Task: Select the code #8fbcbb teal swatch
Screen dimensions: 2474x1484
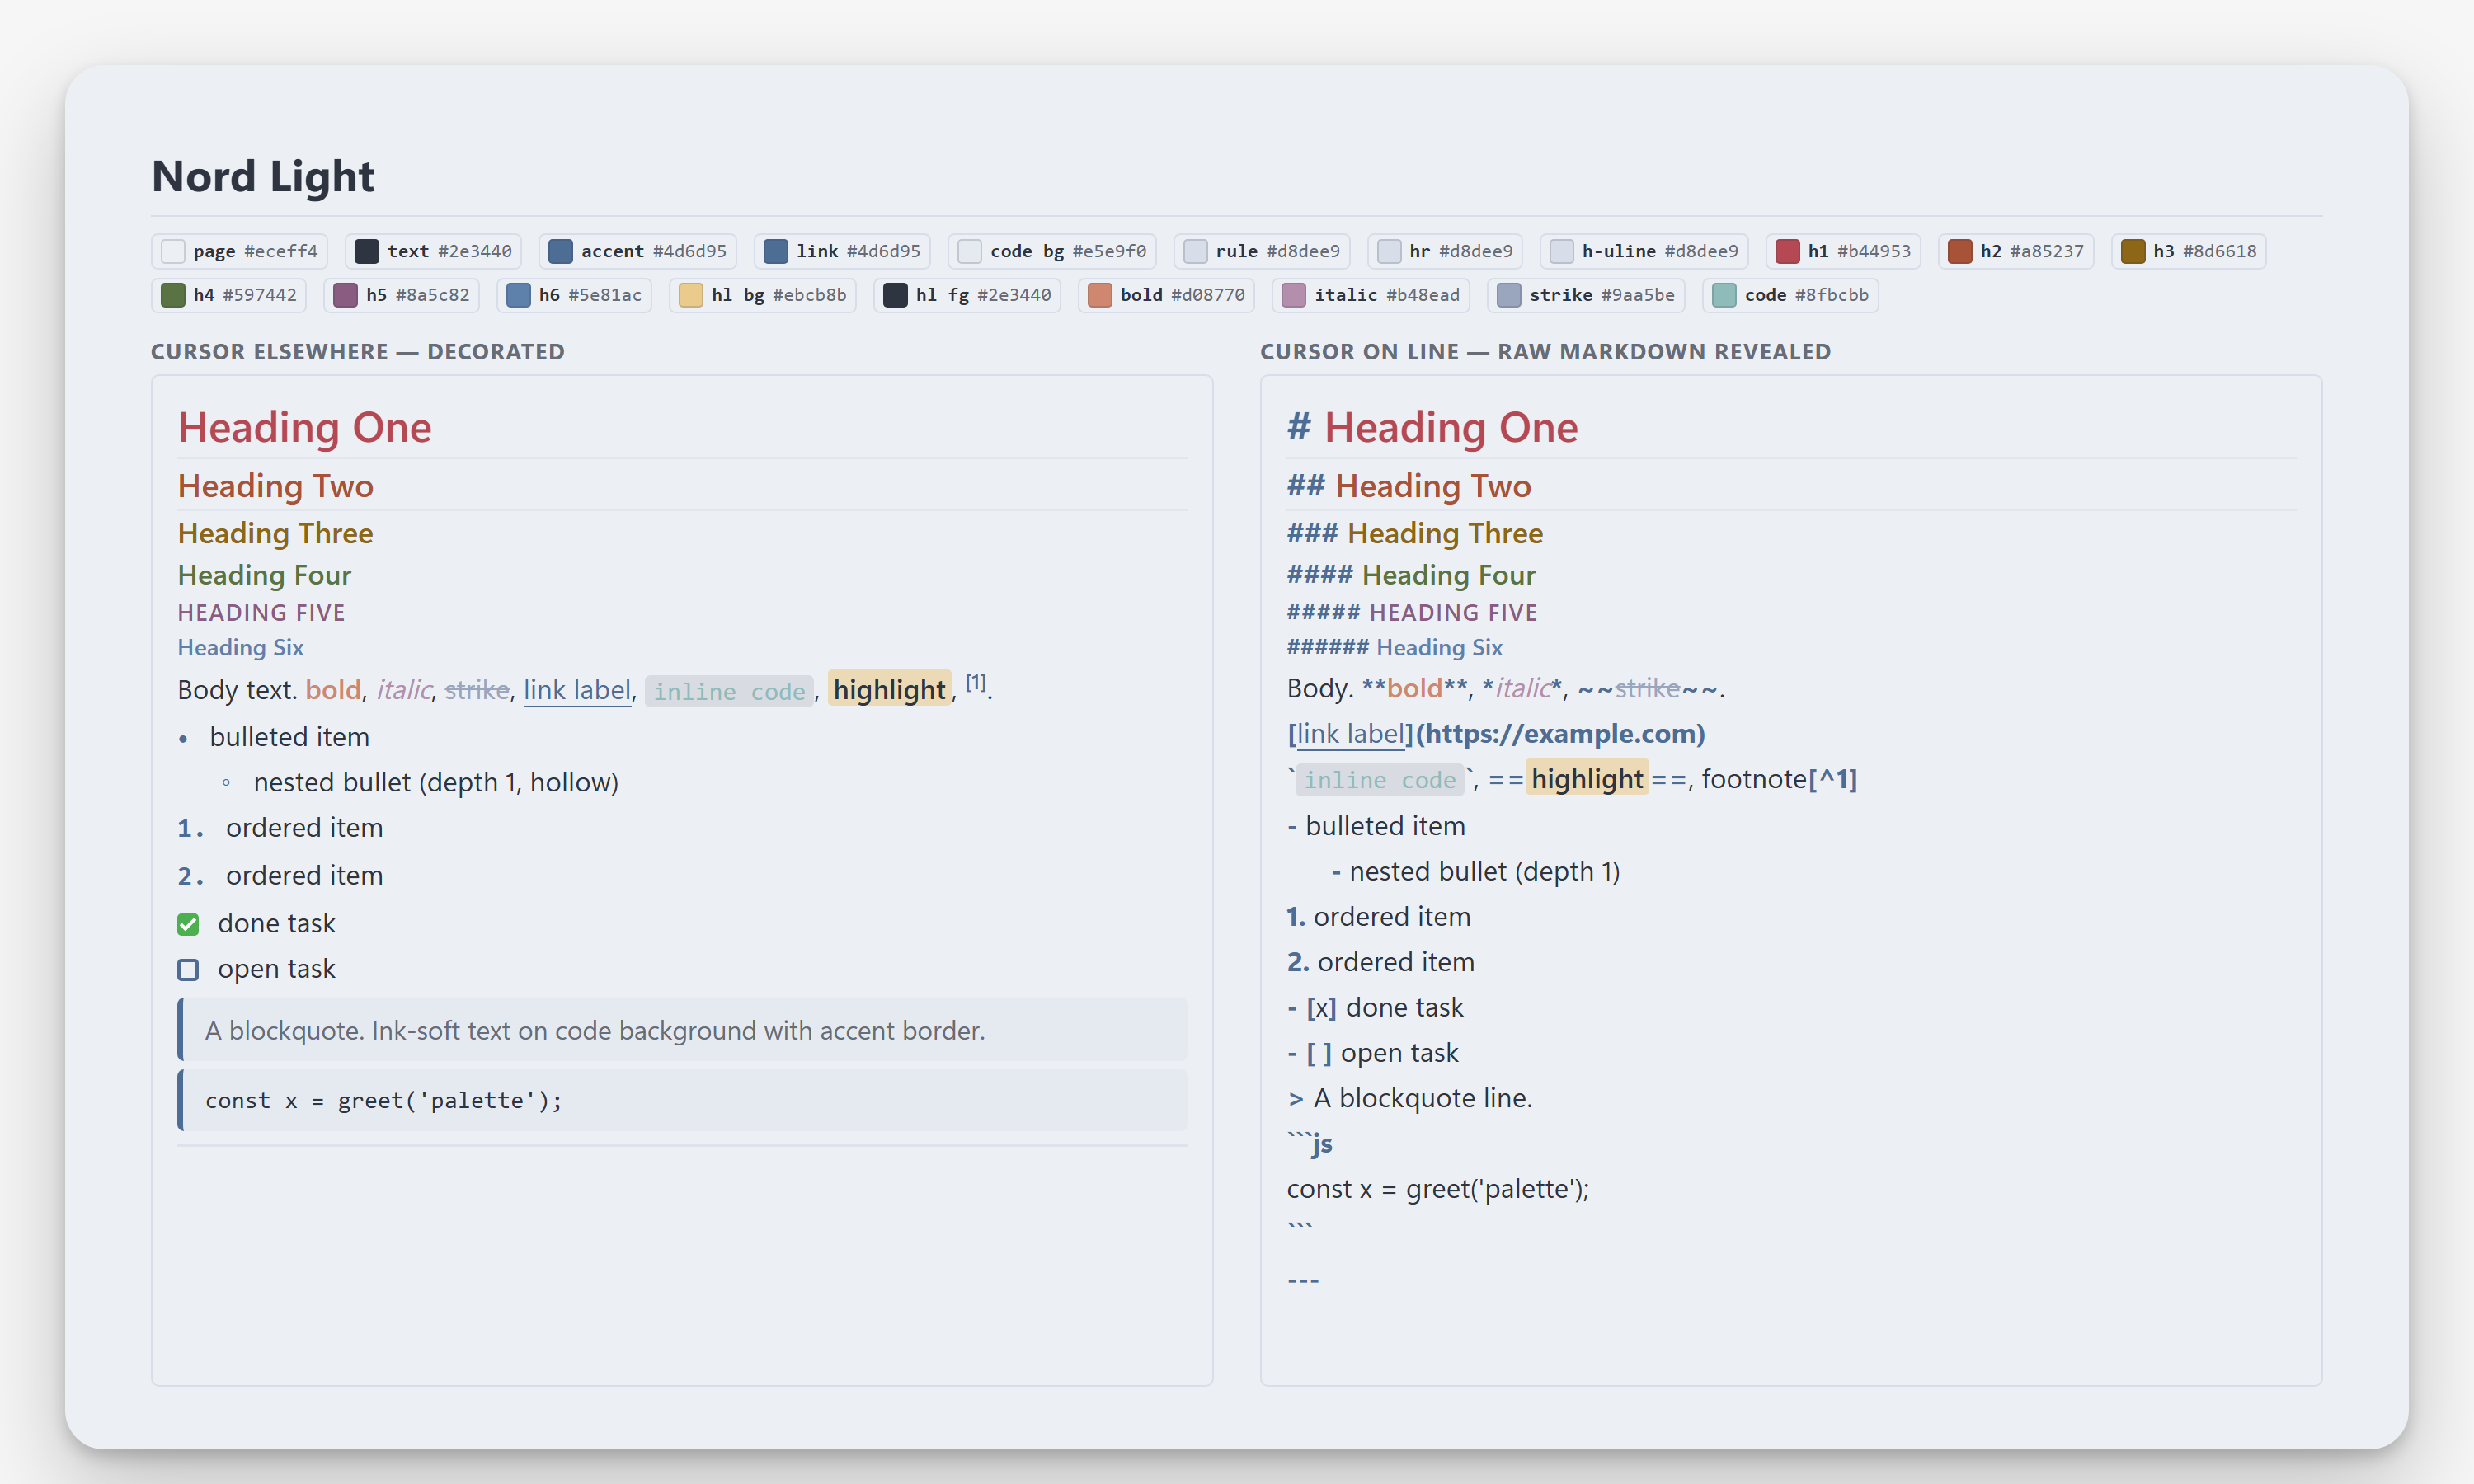Action: [x=1790, y=295]
